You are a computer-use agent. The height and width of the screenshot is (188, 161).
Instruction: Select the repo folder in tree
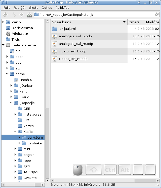click(27, 160)
